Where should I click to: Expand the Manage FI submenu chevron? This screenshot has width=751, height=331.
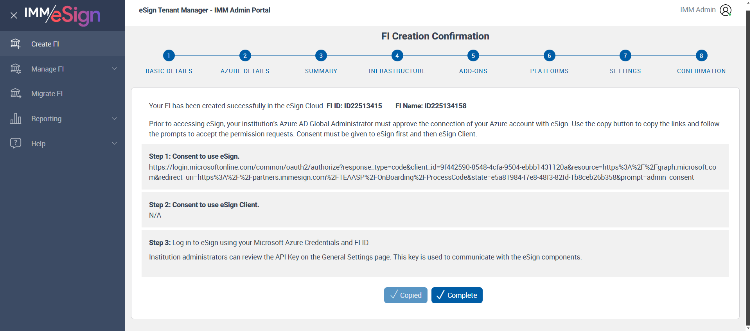(x=115, y=69)
